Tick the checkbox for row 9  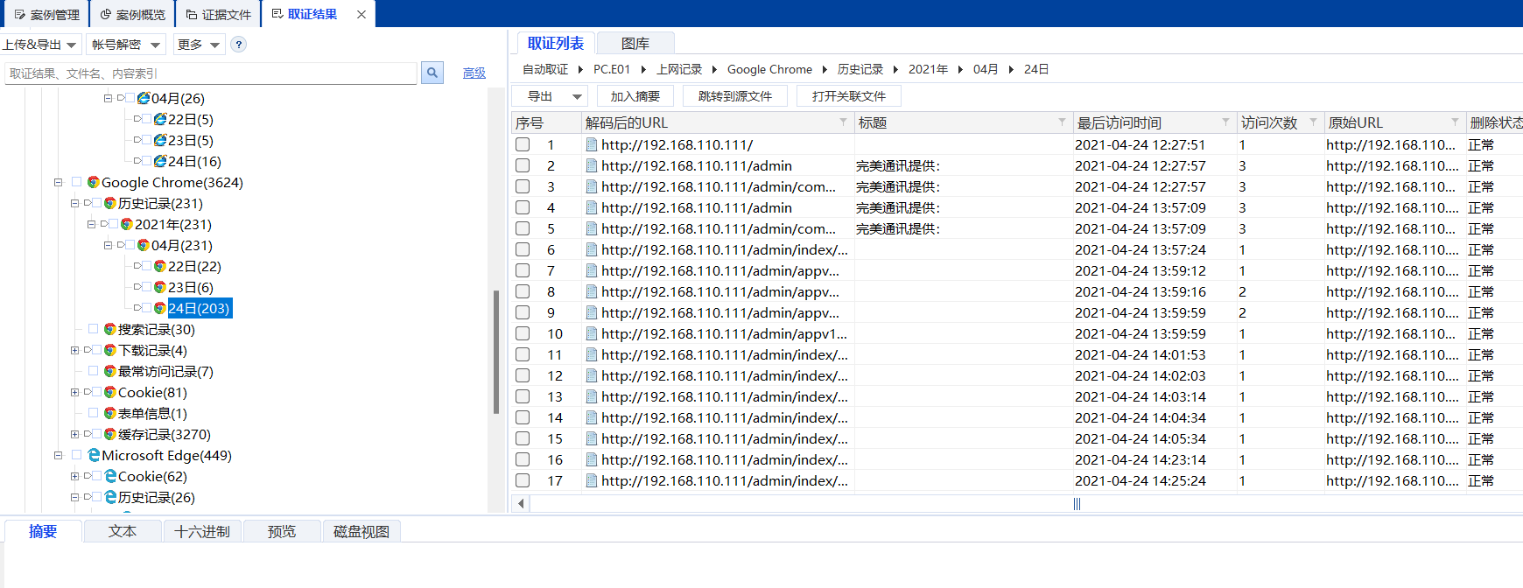523,312
